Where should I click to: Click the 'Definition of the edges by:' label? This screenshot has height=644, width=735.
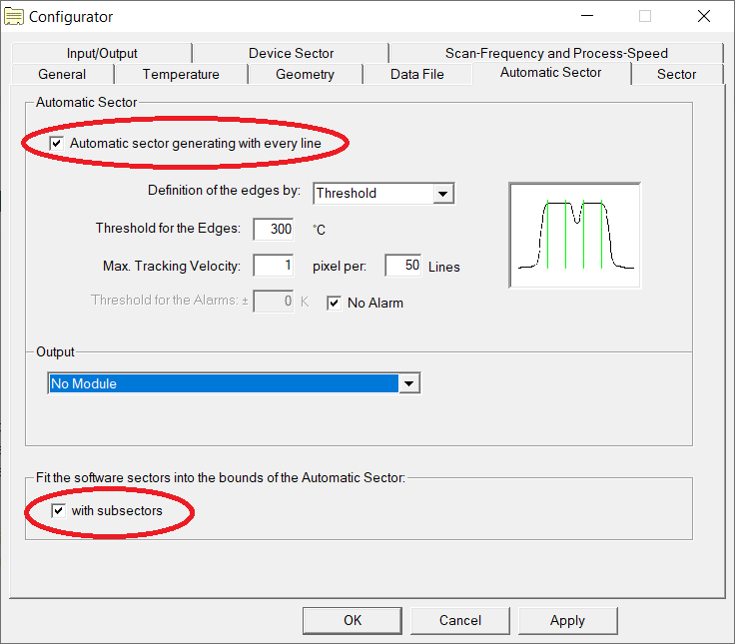coord(224,191)
